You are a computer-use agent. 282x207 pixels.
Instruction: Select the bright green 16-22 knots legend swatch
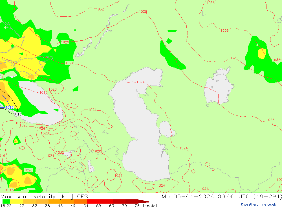click(x=6, y=201)
